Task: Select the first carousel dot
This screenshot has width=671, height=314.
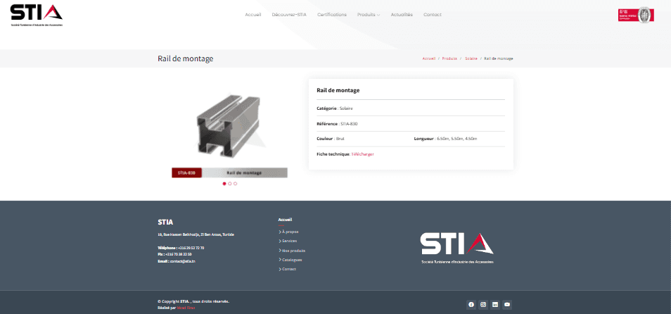Action: pos(224,183)
